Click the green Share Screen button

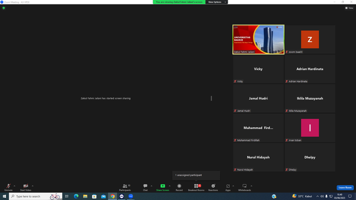pyautogui.click(x=162, y=187)
